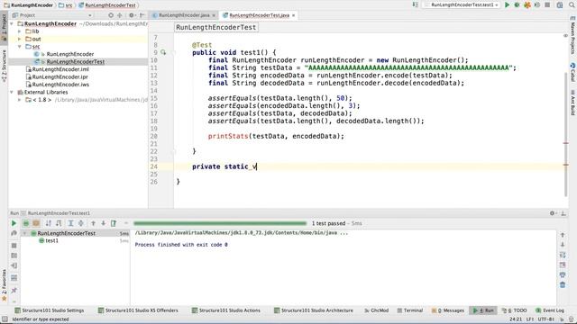Toggle tool window buttons from the status bar corner

[5, 319]
